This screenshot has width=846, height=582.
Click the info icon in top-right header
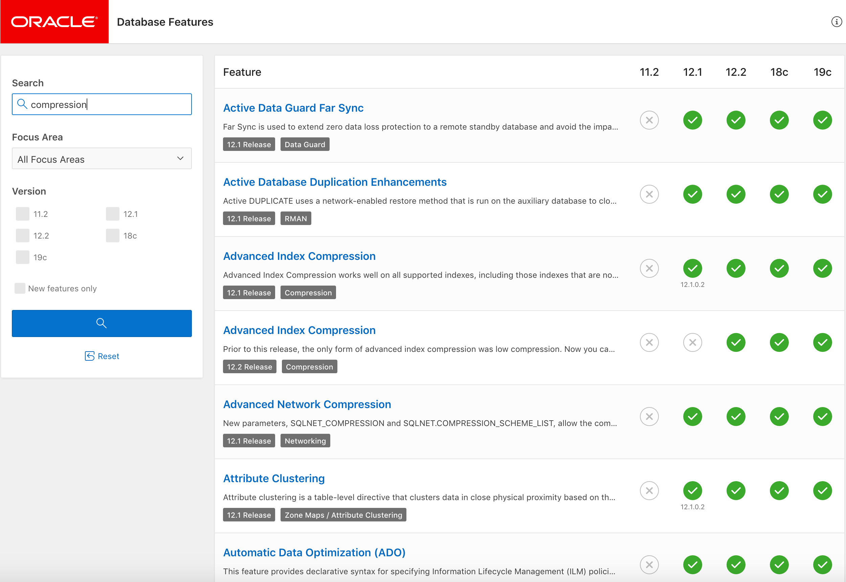[x=836, y=22]
